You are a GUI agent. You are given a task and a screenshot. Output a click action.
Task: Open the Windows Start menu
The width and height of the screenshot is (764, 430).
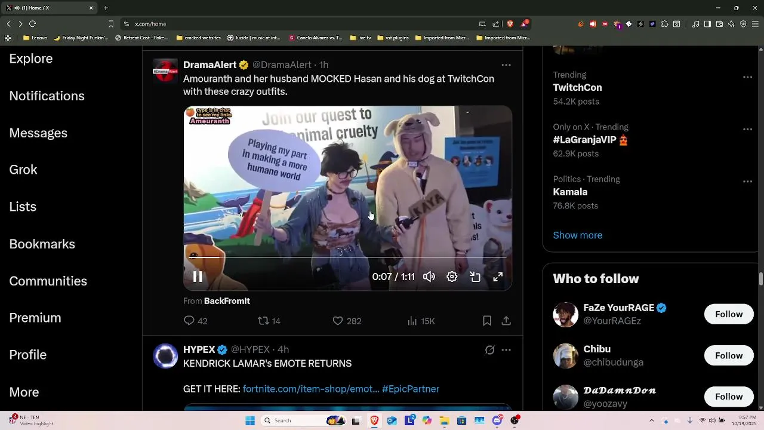coord(250,420)
